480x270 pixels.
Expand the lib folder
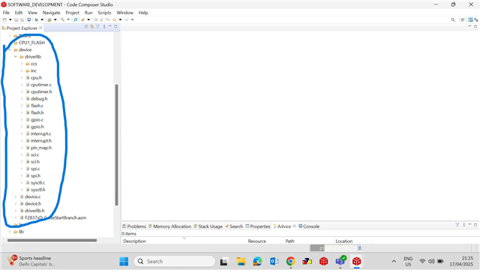coord(10,232)
